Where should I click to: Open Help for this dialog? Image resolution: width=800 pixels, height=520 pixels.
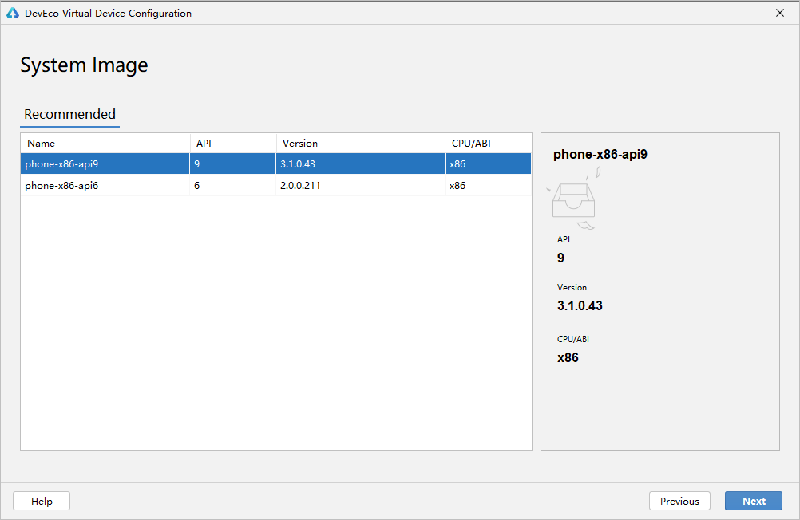[42, 501]
